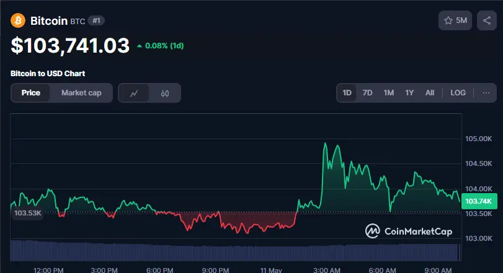Click the $103,741.03 price value
Image resolution: width=503 pixels, height=273 pixels.
click(x=70, y=45)
